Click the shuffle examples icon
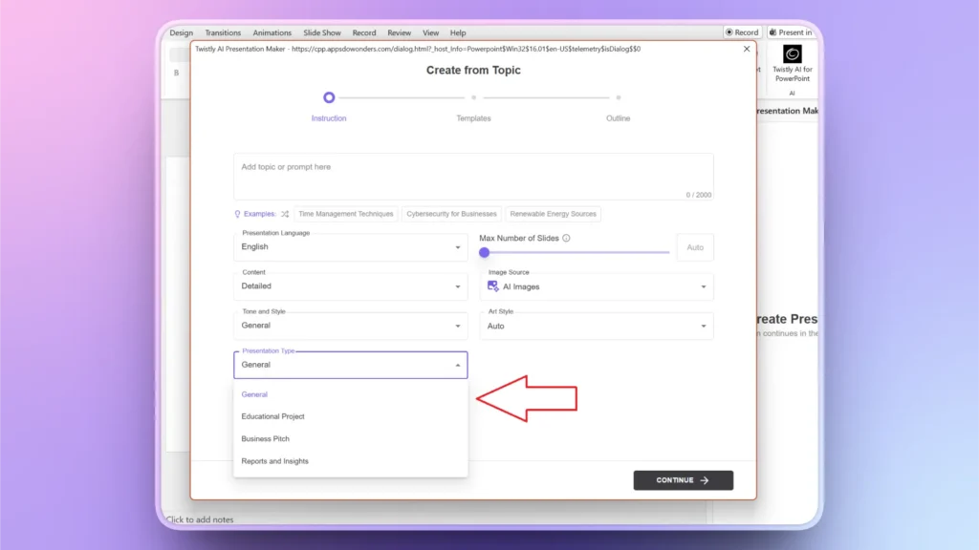Viewport: 979px width, 550px height. click(x=285, y=214)
